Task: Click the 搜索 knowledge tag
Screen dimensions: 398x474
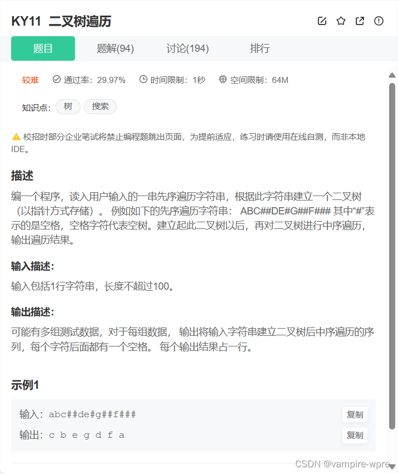Action: tap(100, 106)
